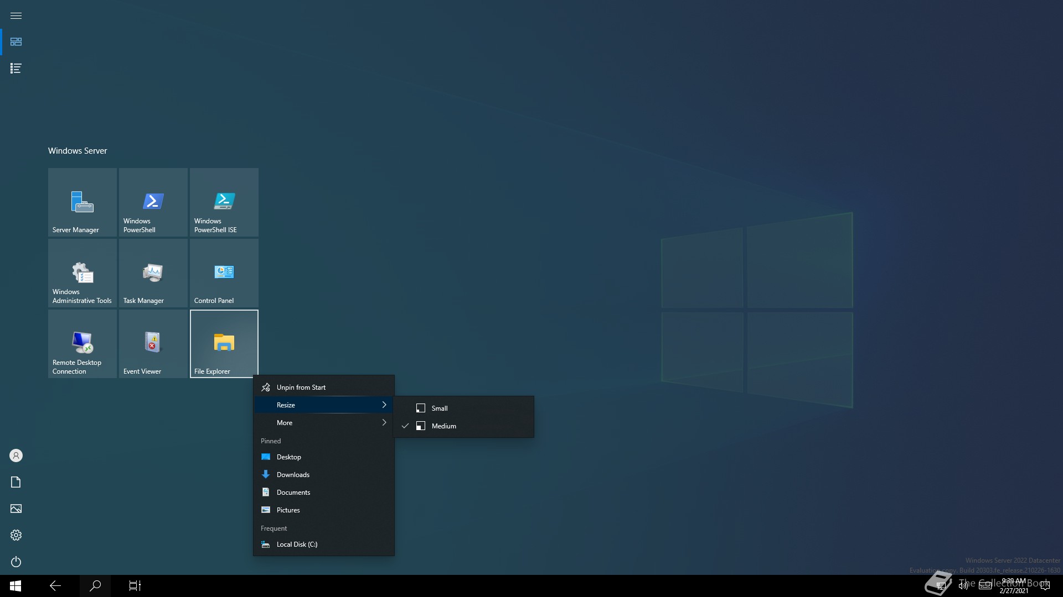The width and height of the screenshot is (1063, 597).
Task: Select Small tile size
Action: (463, 409)
